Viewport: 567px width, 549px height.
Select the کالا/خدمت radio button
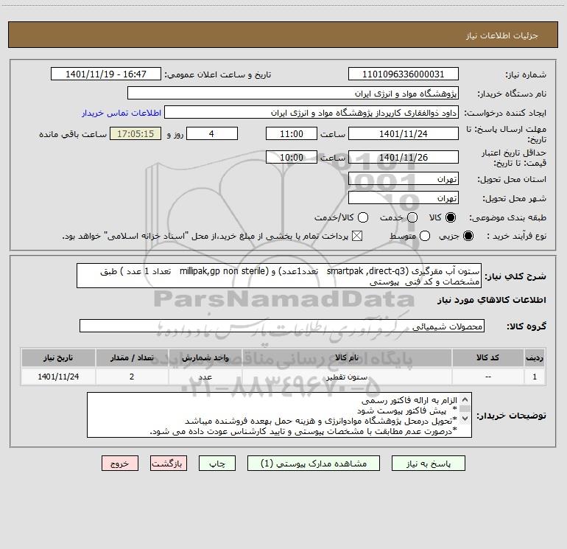363,217
